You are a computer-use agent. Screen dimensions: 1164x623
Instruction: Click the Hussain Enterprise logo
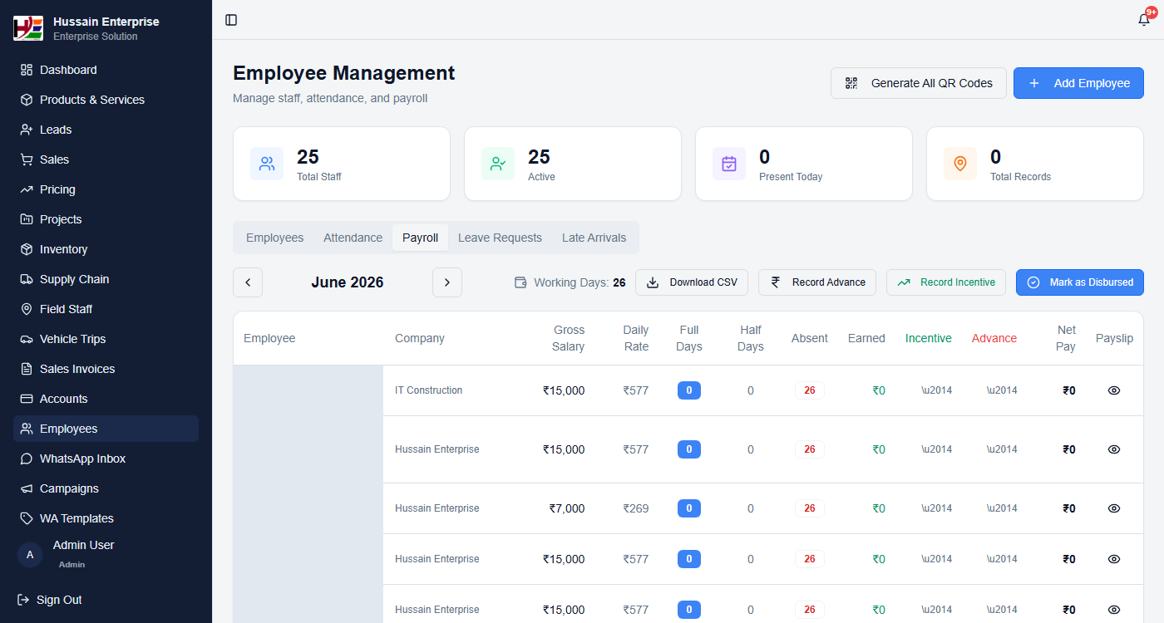coord(28,27)
